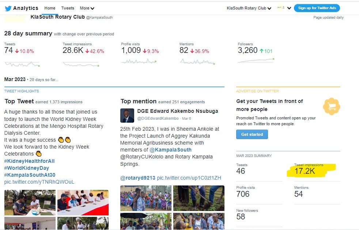359x230 pixels.
Task: Click the orange shopping cart badge icon
Action: (x=331, y=106)
